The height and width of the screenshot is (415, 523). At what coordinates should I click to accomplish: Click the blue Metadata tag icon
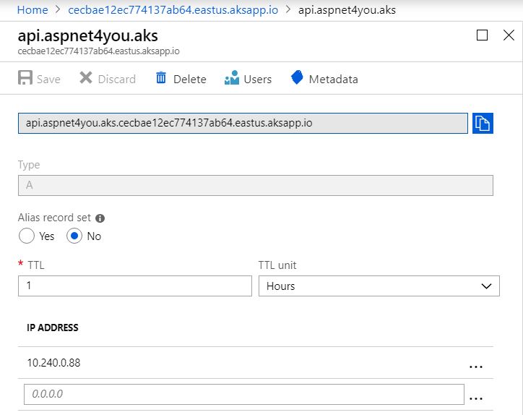point(297,77)
